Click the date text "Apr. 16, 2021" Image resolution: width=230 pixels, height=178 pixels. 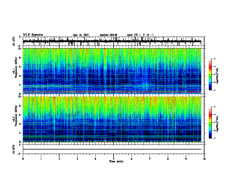[x=81, y=35]
